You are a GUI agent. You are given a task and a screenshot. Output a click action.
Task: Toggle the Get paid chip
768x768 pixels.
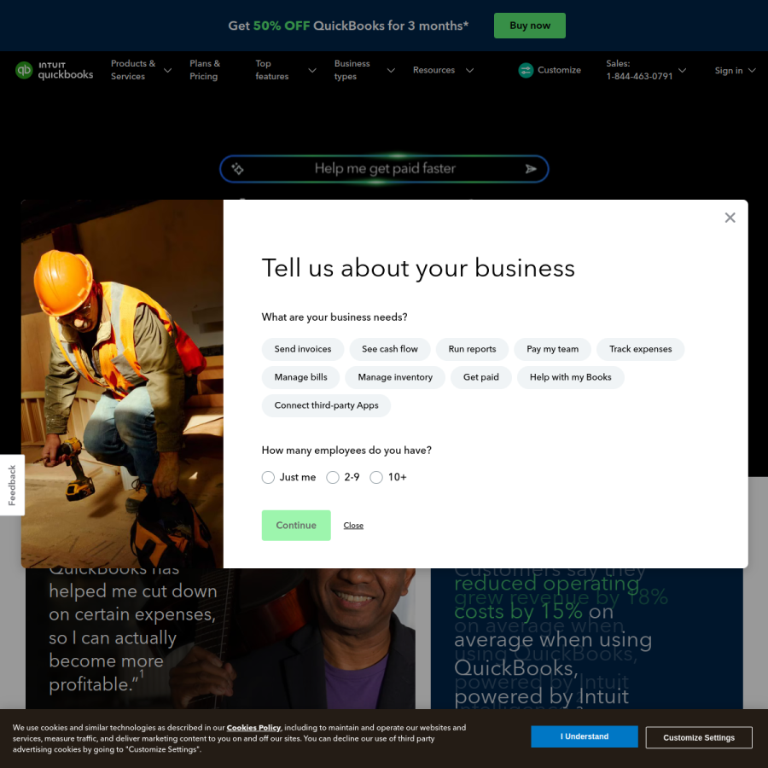coord(481,377)
